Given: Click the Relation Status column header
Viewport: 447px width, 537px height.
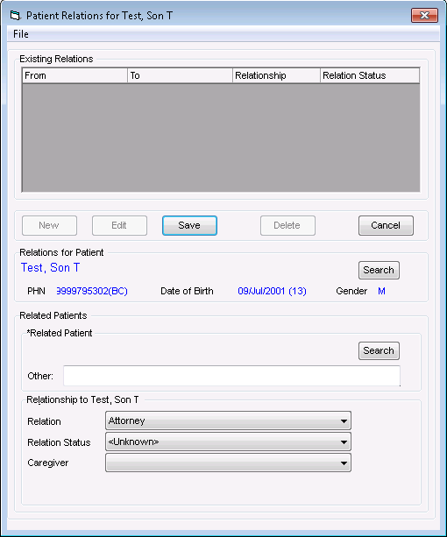Looking at the screenshot, I should click(370, 75).
